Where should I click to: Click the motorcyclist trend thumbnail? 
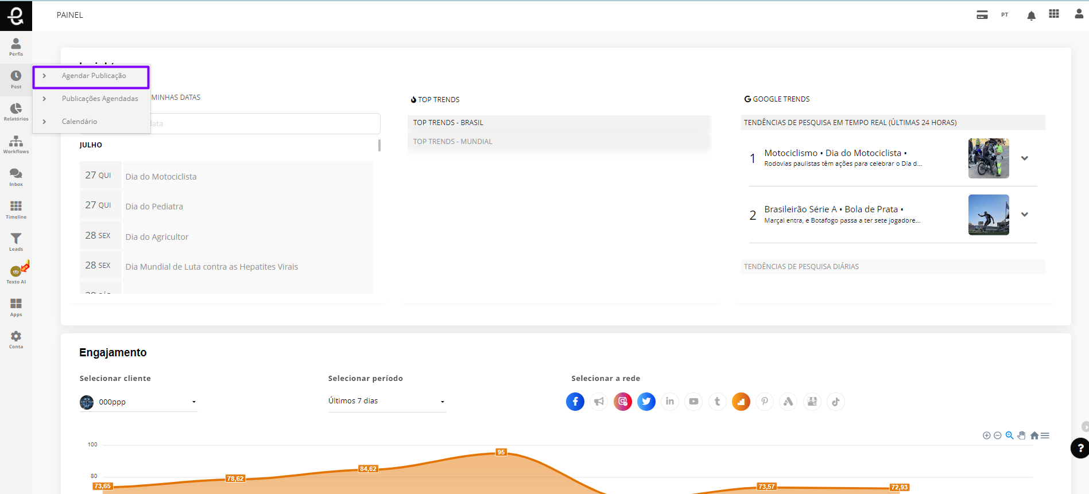pyautogui.click(x=989, y=158)
